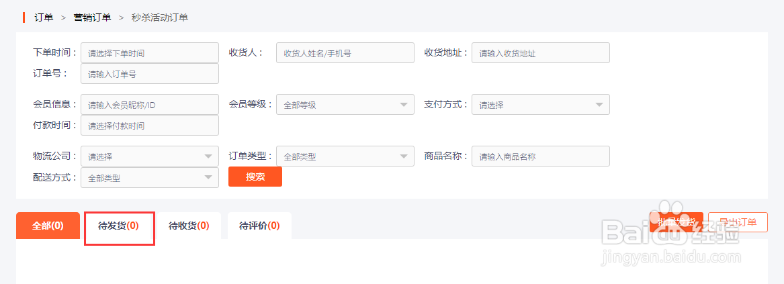Click the orange 搜索 button
The width and height of the screenshot is (784, 284).
[x=255, y=177]
